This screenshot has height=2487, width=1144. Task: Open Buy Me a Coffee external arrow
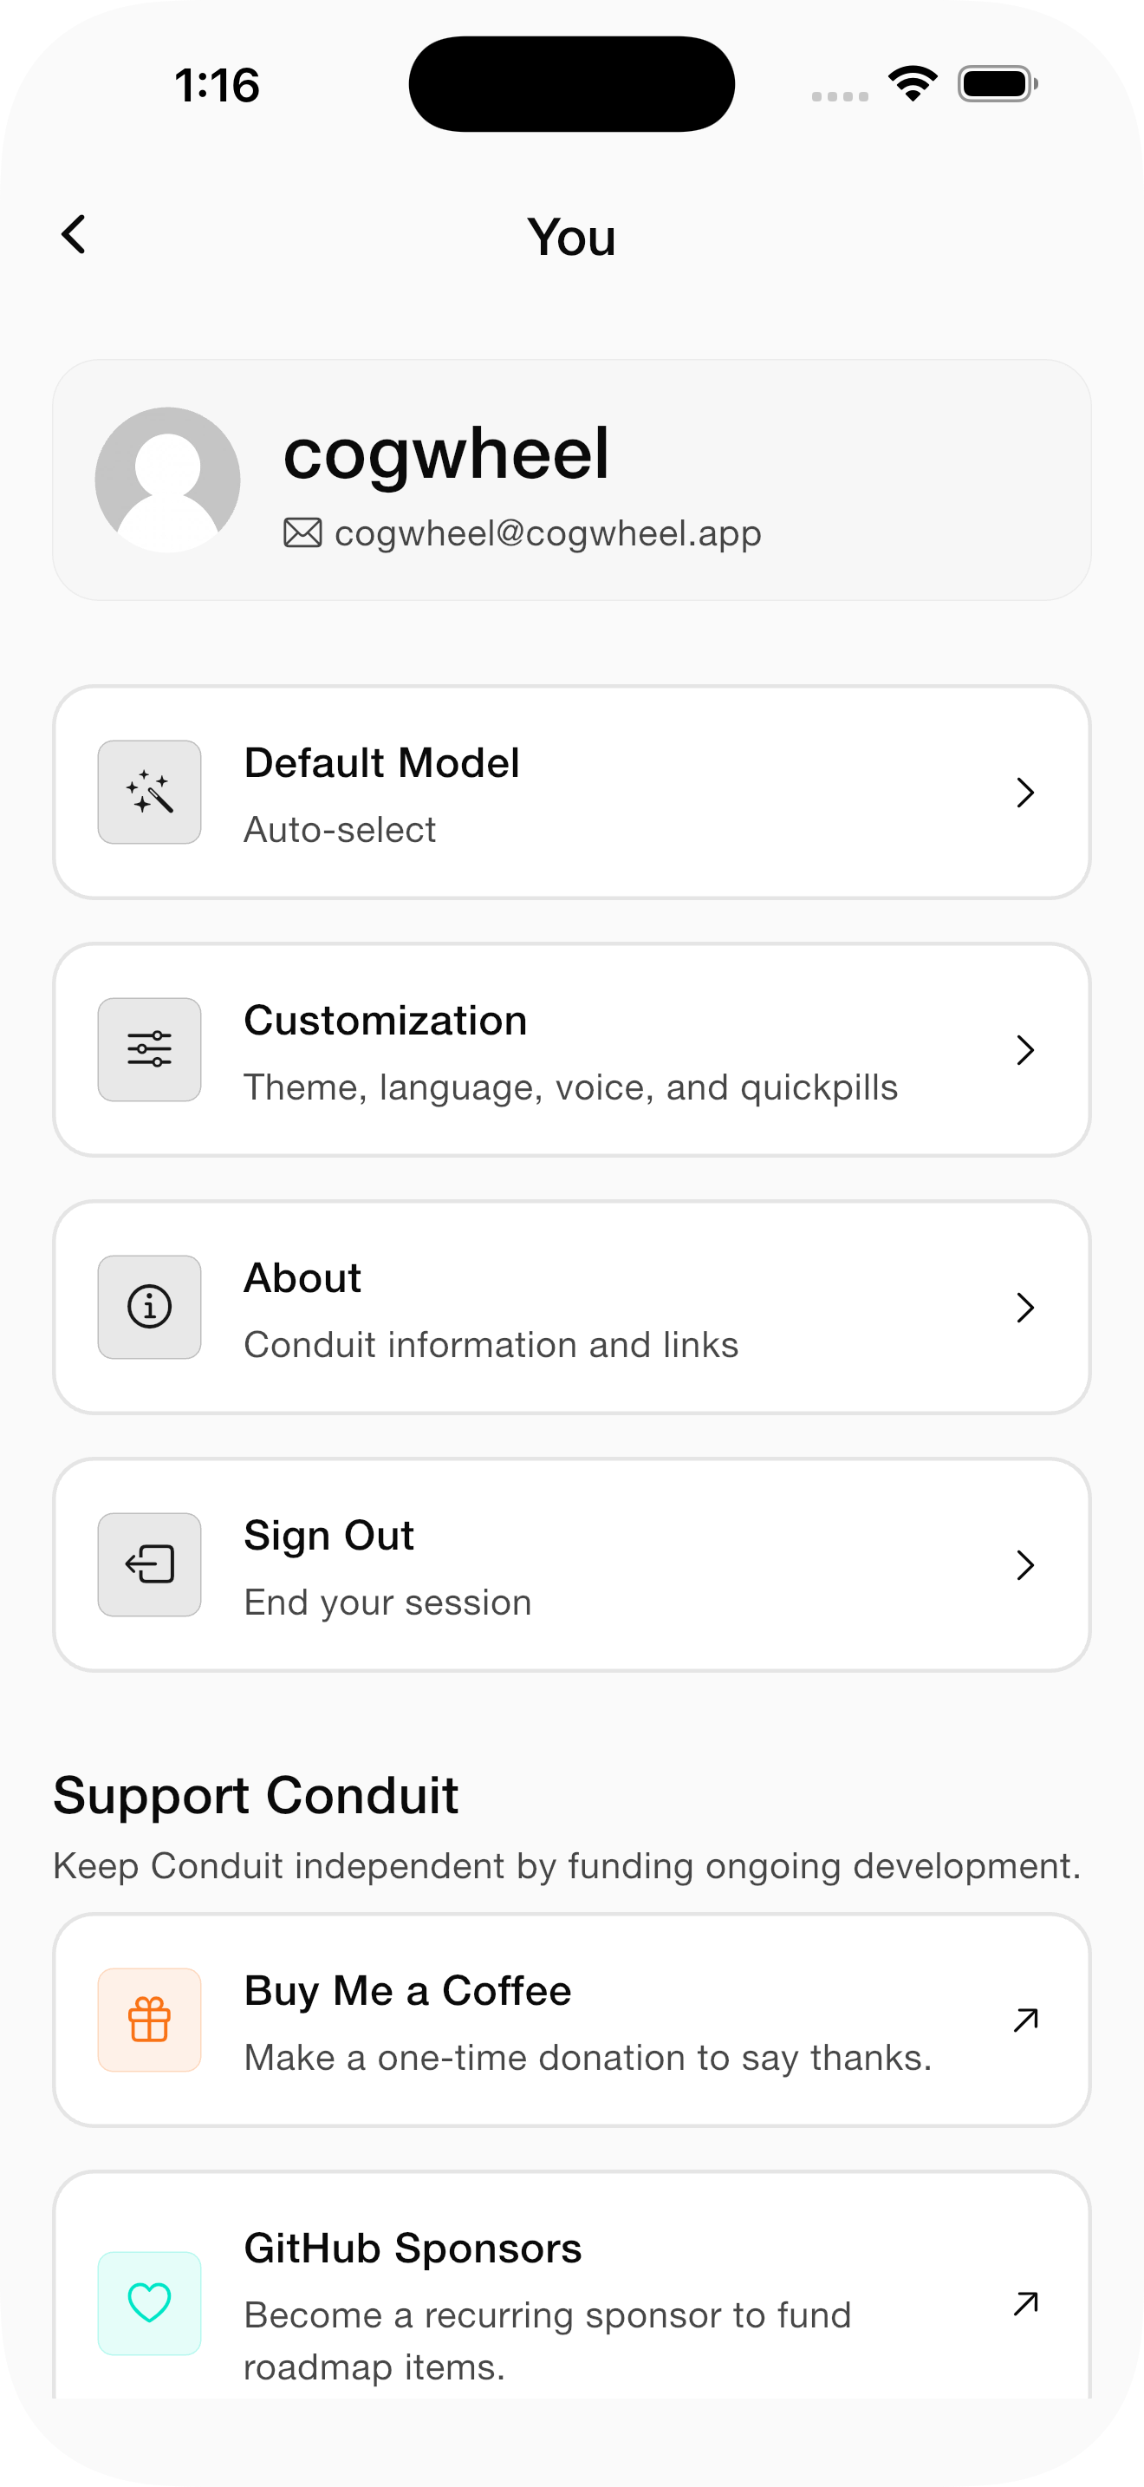tap(1025, 2020)
